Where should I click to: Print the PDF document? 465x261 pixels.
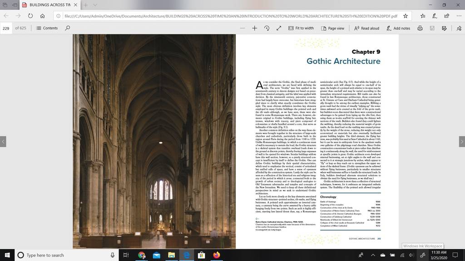[420, 28]
